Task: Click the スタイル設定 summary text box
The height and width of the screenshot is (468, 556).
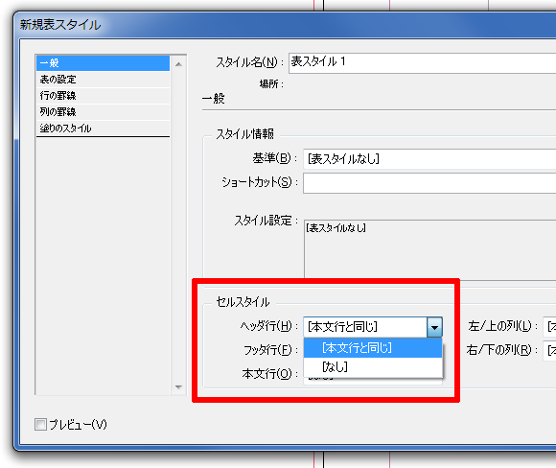Action: tap(429, 248)
